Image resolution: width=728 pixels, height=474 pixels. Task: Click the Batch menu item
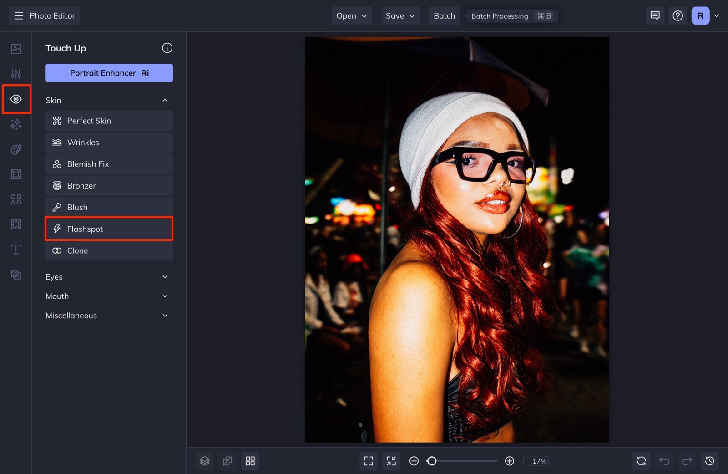pyautogui.click(x=444, y=15)
